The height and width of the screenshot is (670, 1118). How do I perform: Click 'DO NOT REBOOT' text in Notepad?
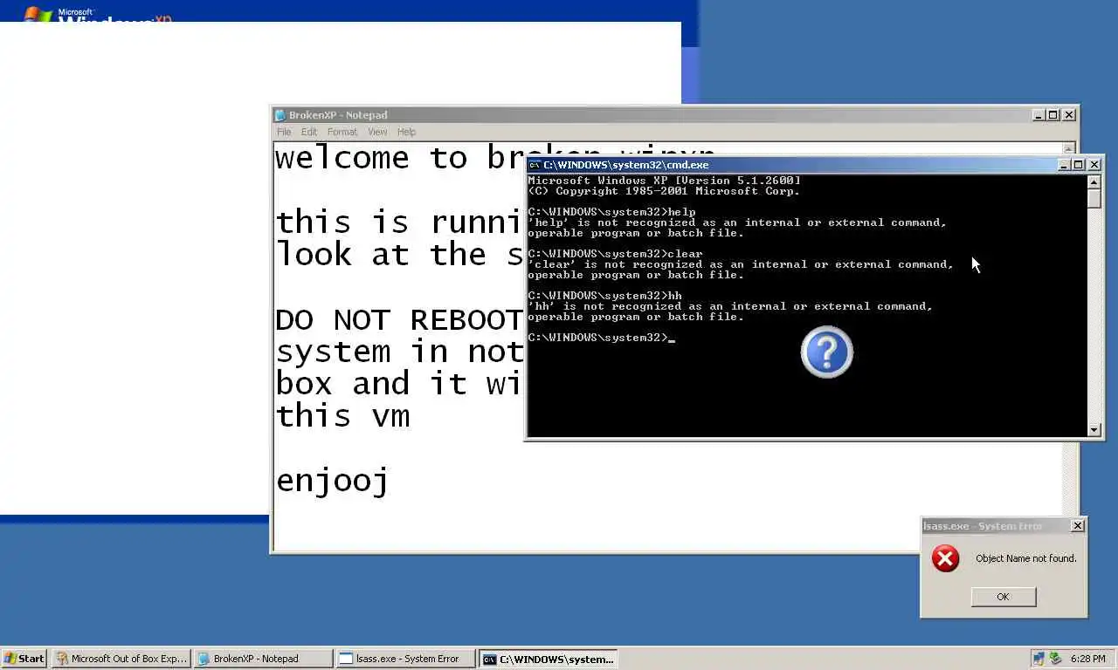coord(398,320)
